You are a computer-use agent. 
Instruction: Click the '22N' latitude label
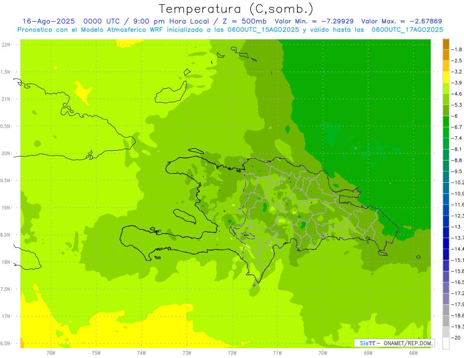tap(6, 44)
